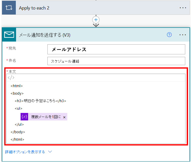The height and width of the screenshot is (162, 191).
Task: Click the <html> line in body
Action: tap(17, 86)
